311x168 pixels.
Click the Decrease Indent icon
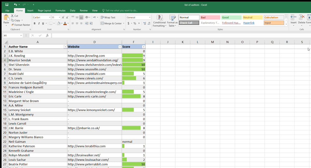point(87,23)
